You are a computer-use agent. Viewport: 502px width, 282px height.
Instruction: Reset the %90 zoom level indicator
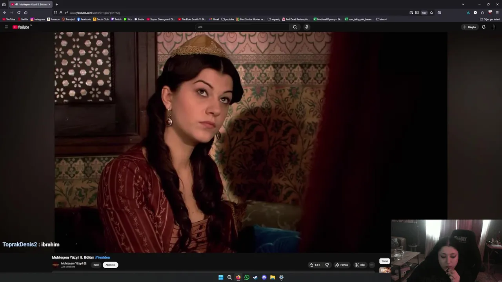[x=424, y=13]
